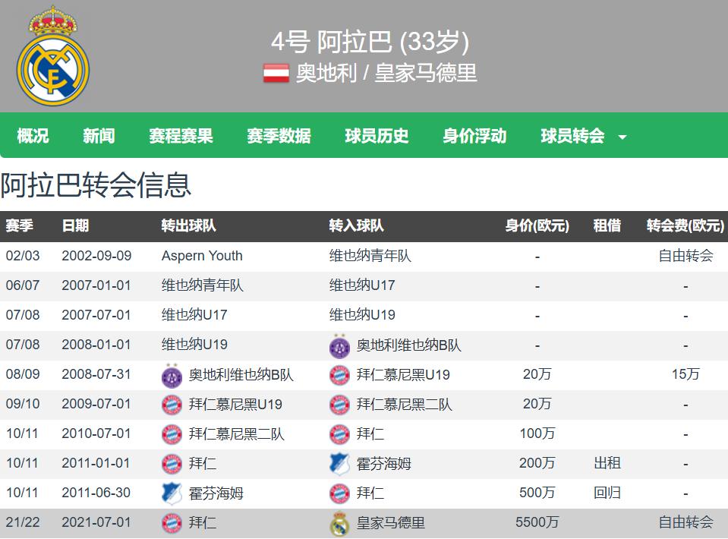Click player title 4号 阿拉巴 (33岁)
The height and width of the screenshot is (539, 728).
(370, 42)
